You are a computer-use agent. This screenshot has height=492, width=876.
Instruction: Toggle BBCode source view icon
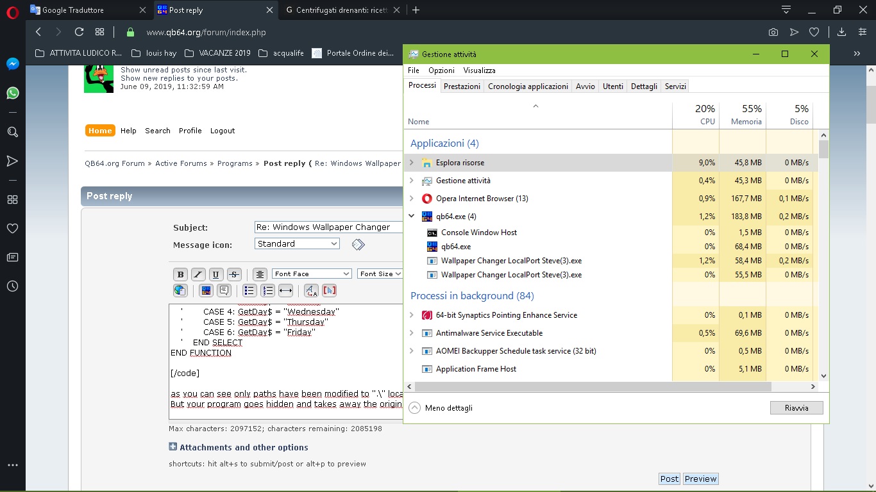coord(329,291)
